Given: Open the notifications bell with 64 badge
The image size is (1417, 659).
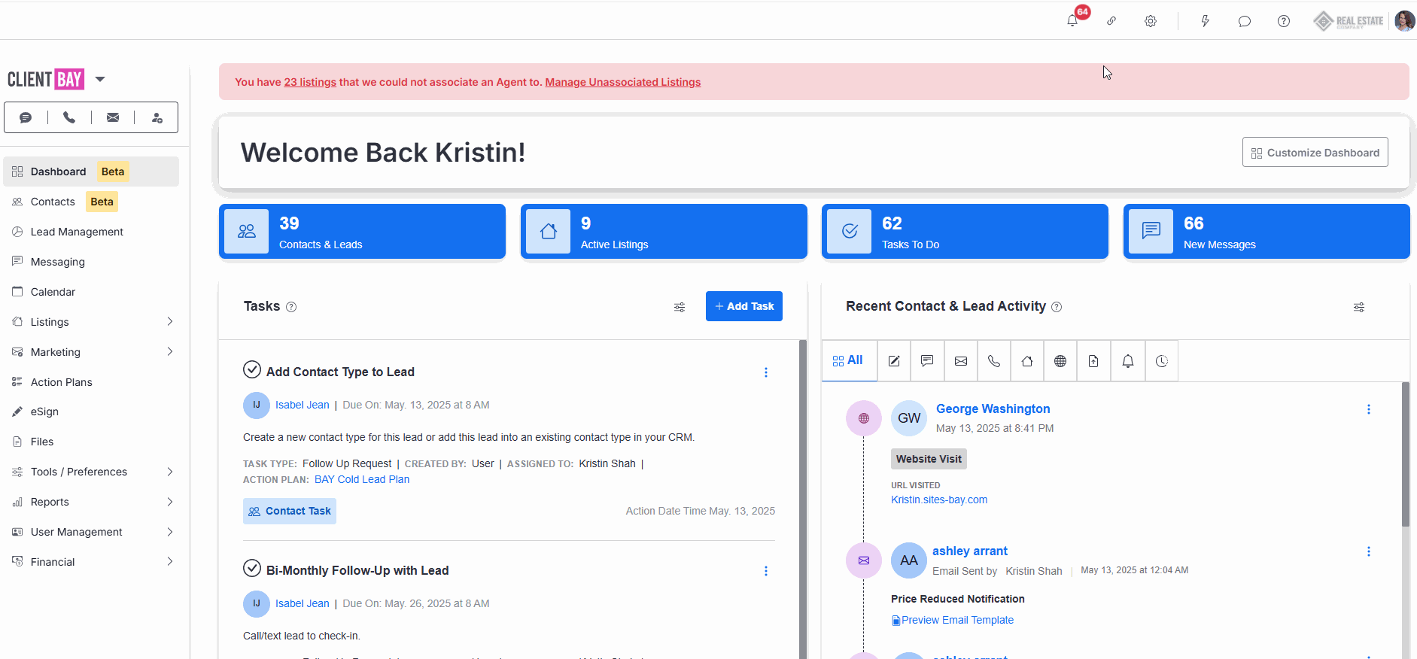Looking at the screenshot, I should click(1072, 21).
